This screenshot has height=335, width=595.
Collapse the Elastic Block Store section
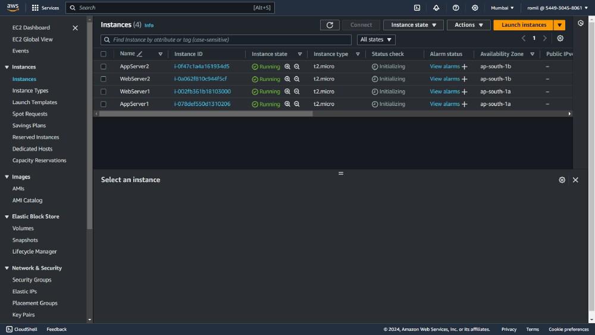pyautogui.click(x=7, y=217)
